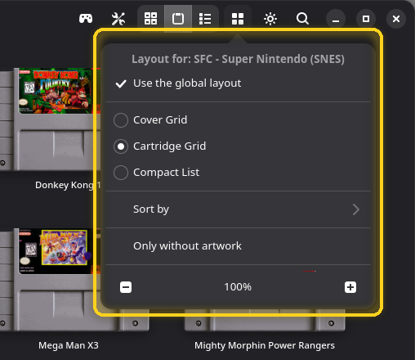
Task: Click the Donkey Kong game title
Action: (68, 185)
